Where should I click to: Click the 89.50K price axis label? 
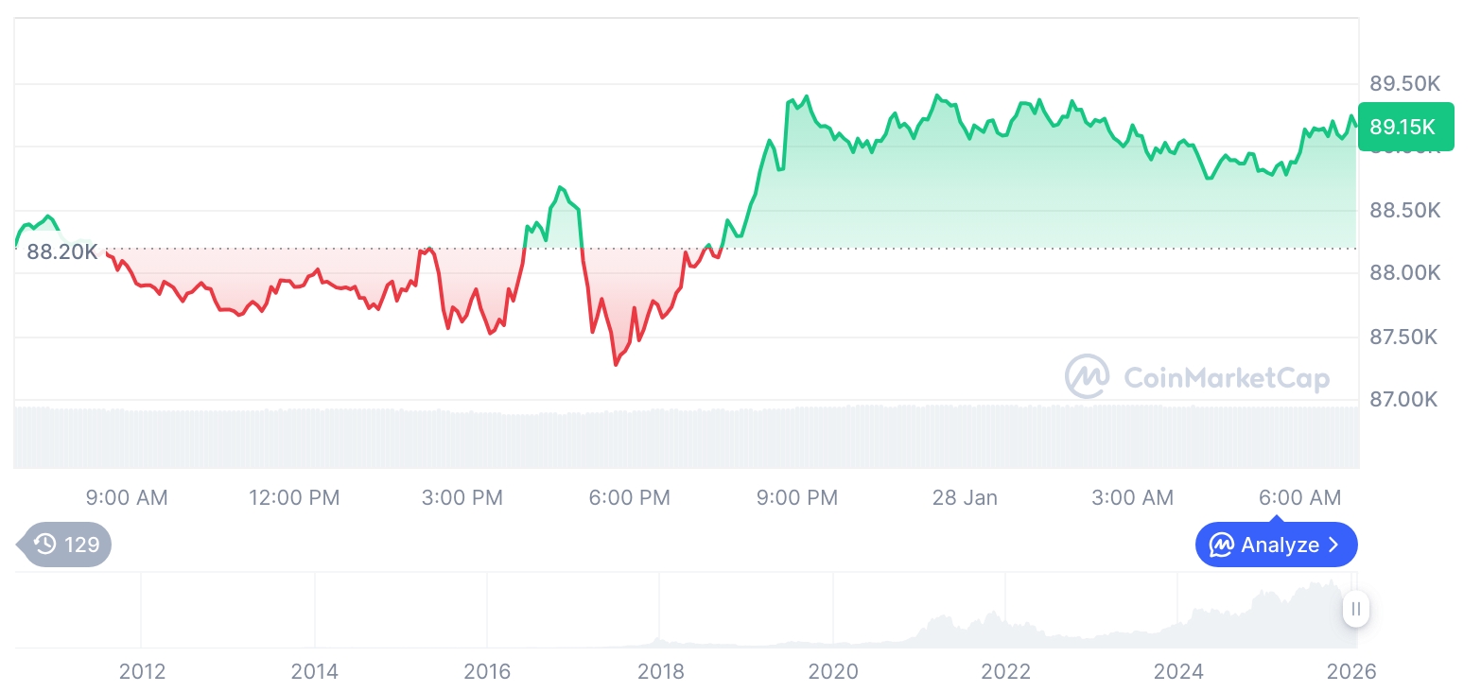pyautogui.click(x=1404, y=83)
